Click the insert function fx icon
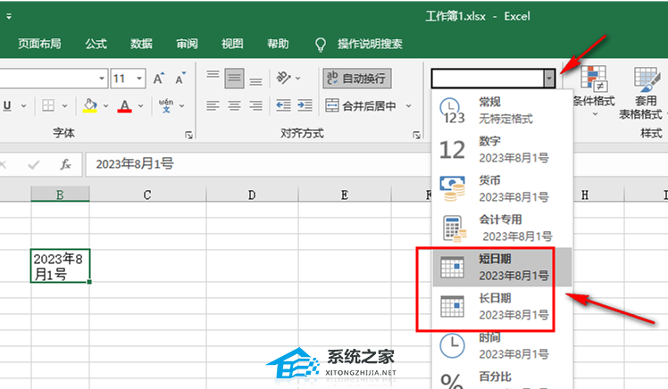668x389 pixels. (65, 164)
